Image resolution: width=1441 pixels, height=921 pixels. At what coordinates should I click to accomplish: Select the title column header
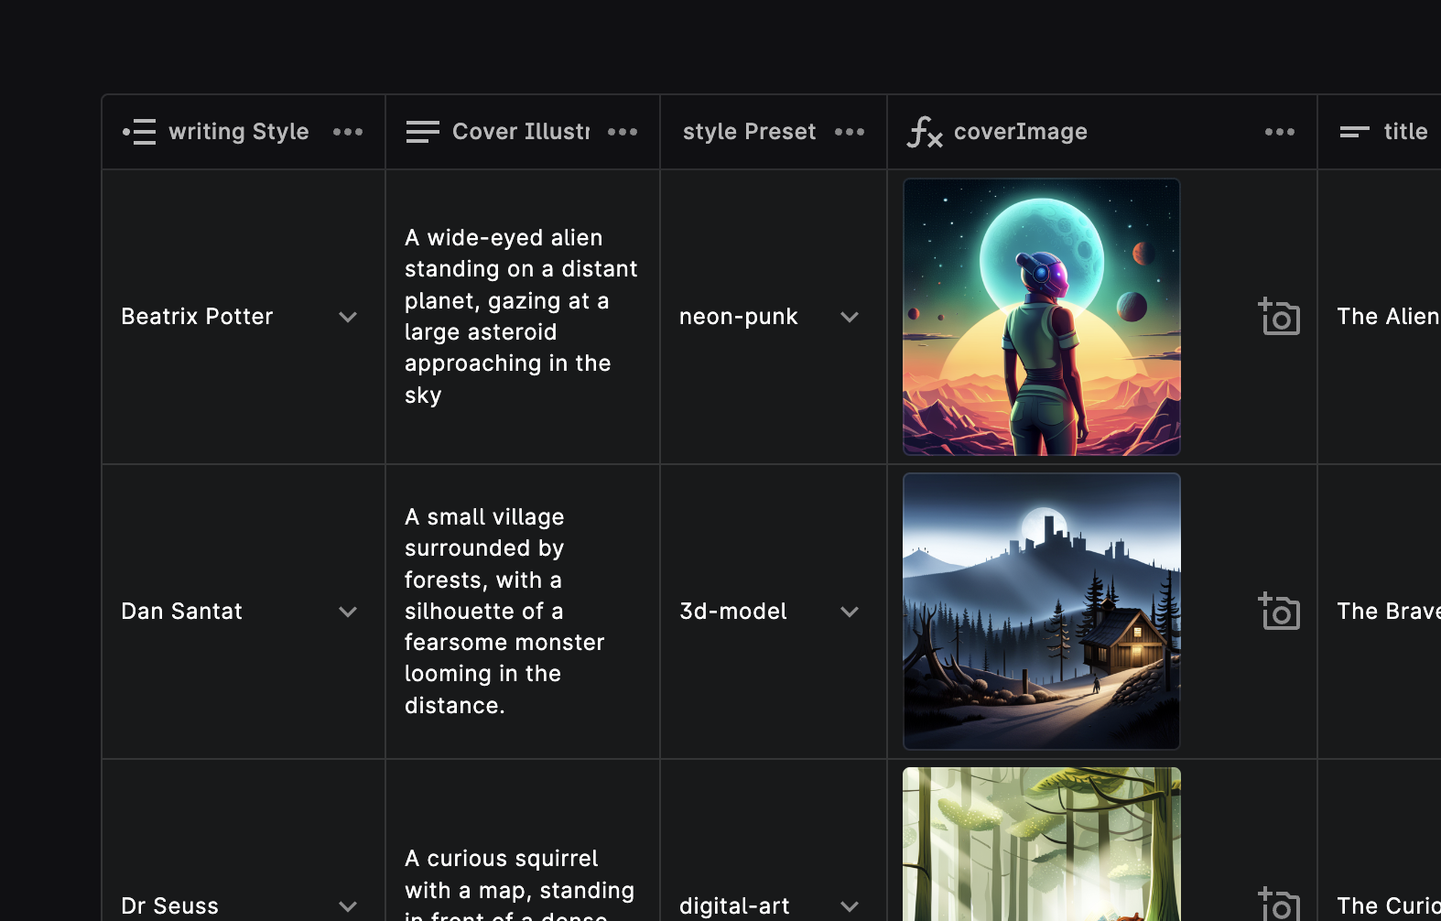point(1404,132)
